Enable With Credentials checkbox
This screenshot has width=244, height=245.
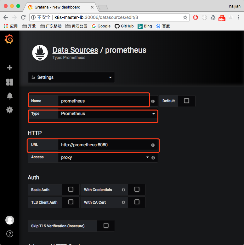coord(137,189)
